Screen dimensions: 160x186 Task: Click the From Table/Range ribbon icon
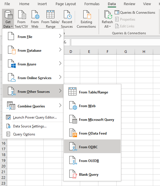point(50,14)
